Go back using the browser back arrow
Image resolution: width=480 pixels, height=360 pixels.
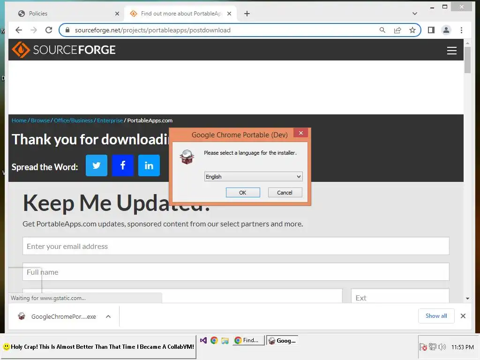19,30
